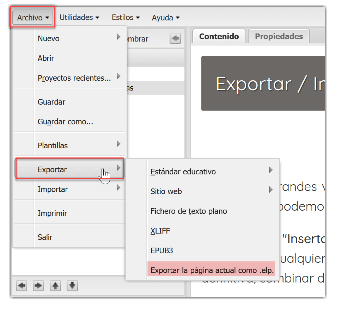
Task: Select Guardar to save the project
Action: pyautogui.click(x=51, y=102)
